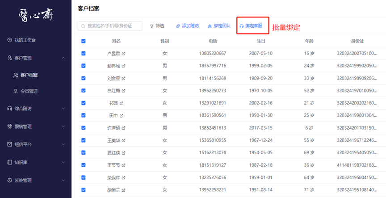Expand the 知识库 menu chevron
The width and height of the screenshot is (386, 198).
63,162
